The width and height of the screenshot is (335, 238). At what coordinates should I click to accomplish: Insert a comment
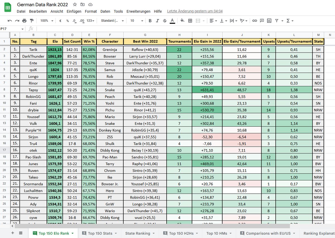pyautogui.click(x=262, y=21)
